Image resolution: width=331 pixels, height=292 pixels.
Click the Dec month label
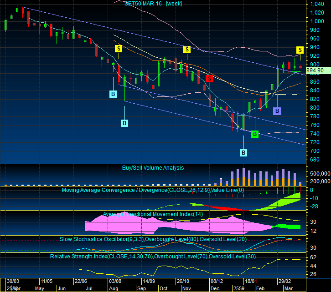[215, 288]
